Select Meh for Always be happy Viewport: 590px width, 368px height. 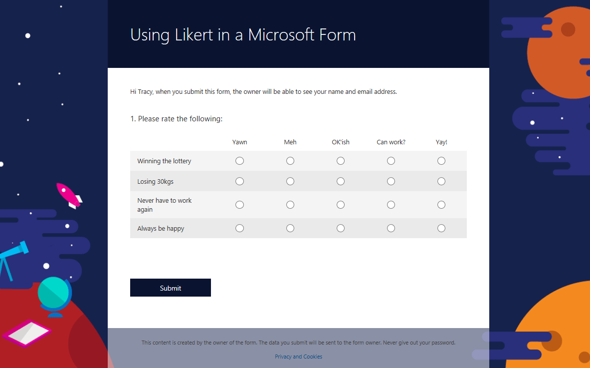[x=290, y=228]
